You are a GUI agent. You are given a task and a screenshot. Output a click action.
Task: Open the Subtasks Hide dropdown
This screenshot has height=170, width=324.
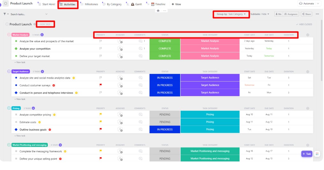[x=260, y=14]
